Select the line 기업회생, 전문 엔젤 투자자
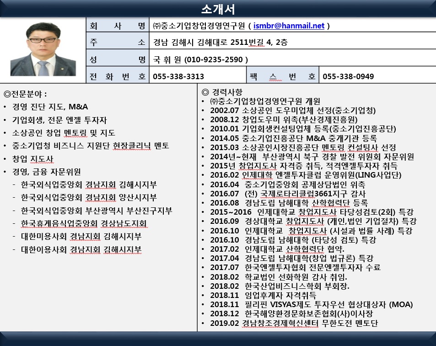This screenshot has height=346, width=436. (x=59, y=120)
